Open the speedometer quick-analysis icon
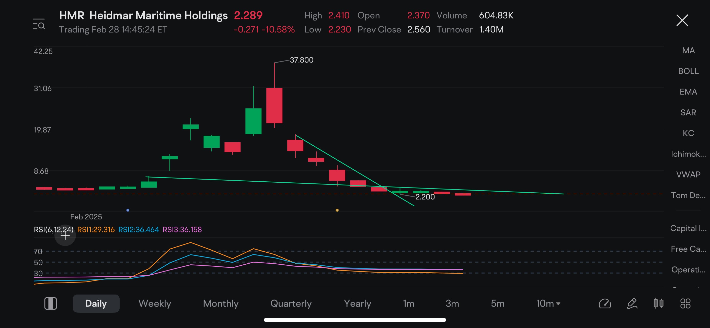 tap(605, 303)
